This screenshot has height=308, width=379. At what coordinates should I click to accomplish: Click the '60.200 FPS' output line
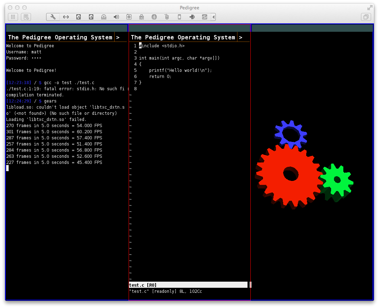pyautogui.click(x=54, y=131)
